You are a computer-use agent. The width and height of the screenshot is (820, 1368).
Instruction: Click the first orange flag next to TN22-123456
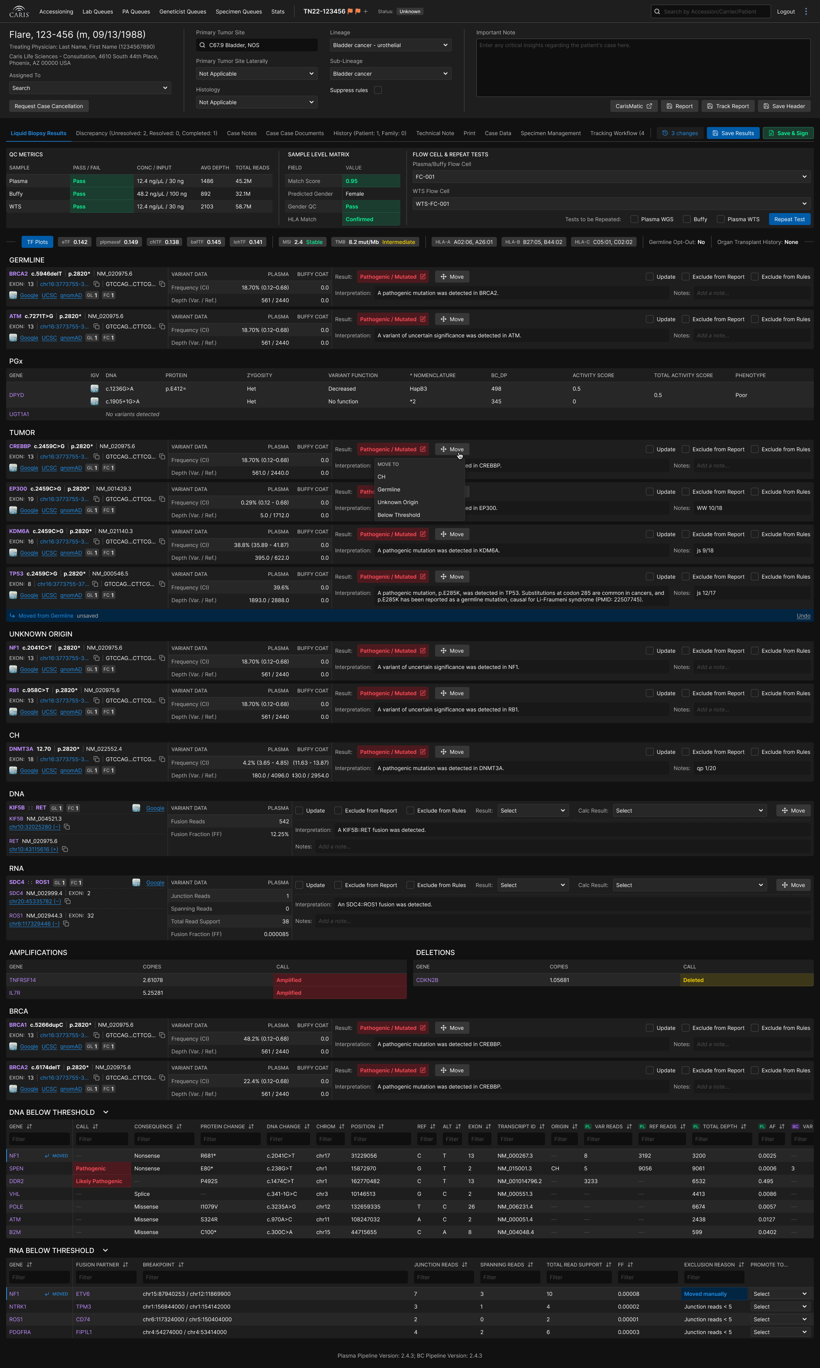coord(350,11)
